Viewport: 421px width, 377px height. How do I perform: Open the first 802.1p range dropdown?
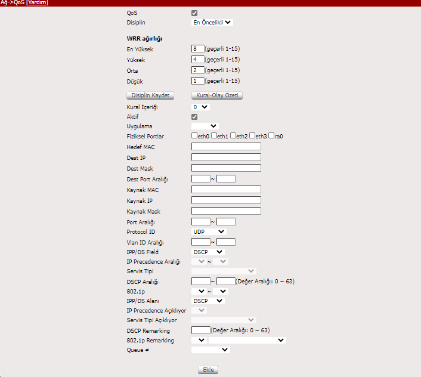pos(199,291)
